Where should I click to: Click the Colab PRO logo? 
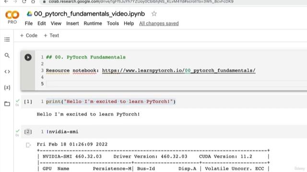[12, 17]
